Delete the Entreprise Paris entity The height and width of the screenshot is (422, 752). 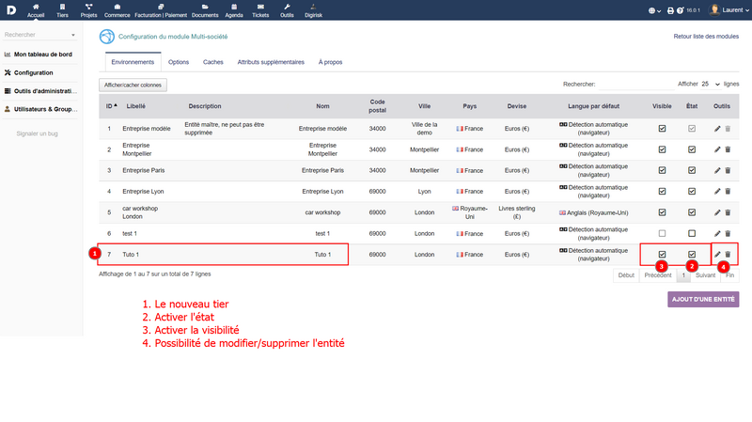[x=728, y=170]
